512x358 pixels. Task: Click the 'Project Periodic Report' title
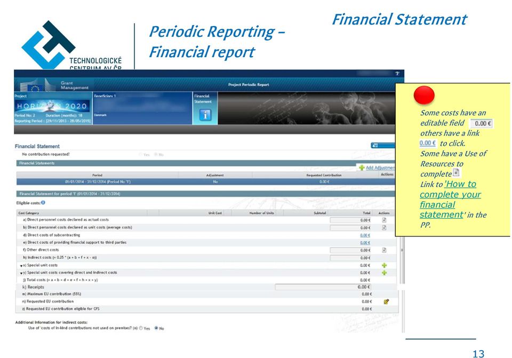pyautogui.click(x=249, y=85)
